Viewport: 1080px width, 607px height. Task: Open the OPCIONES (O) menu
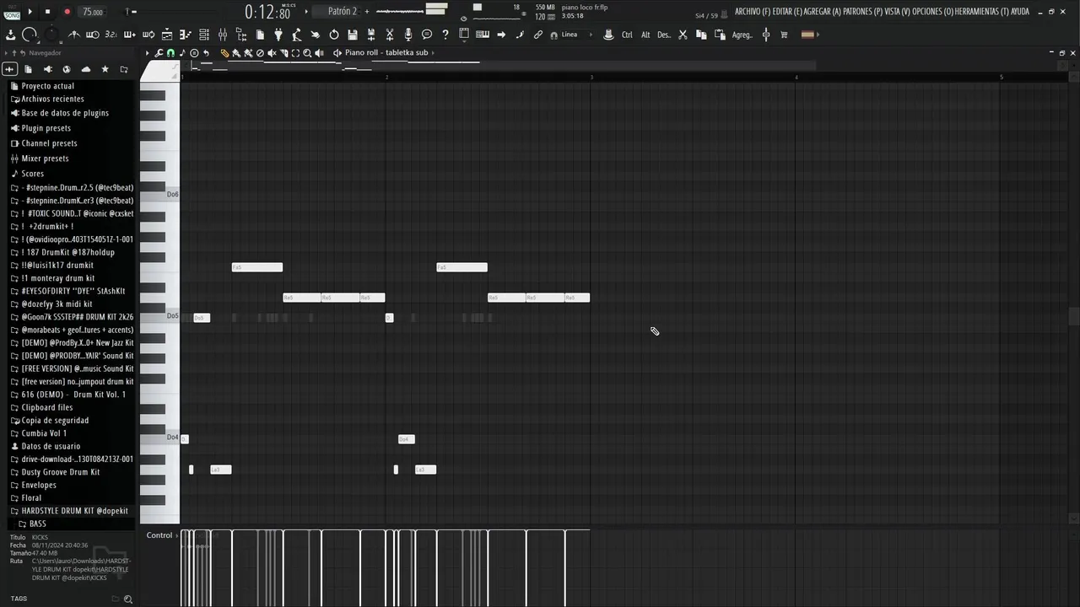[933, 12]
